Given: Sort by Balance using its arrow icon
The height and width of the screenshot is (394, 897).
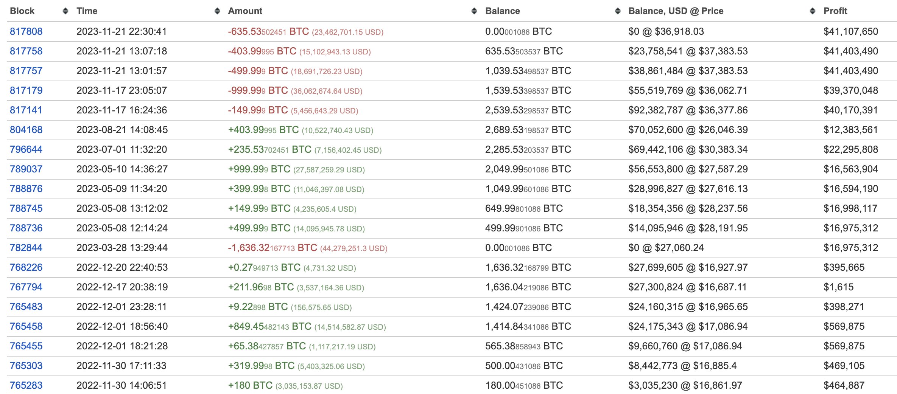Looking at the screenshot, I should pos(618,11).
